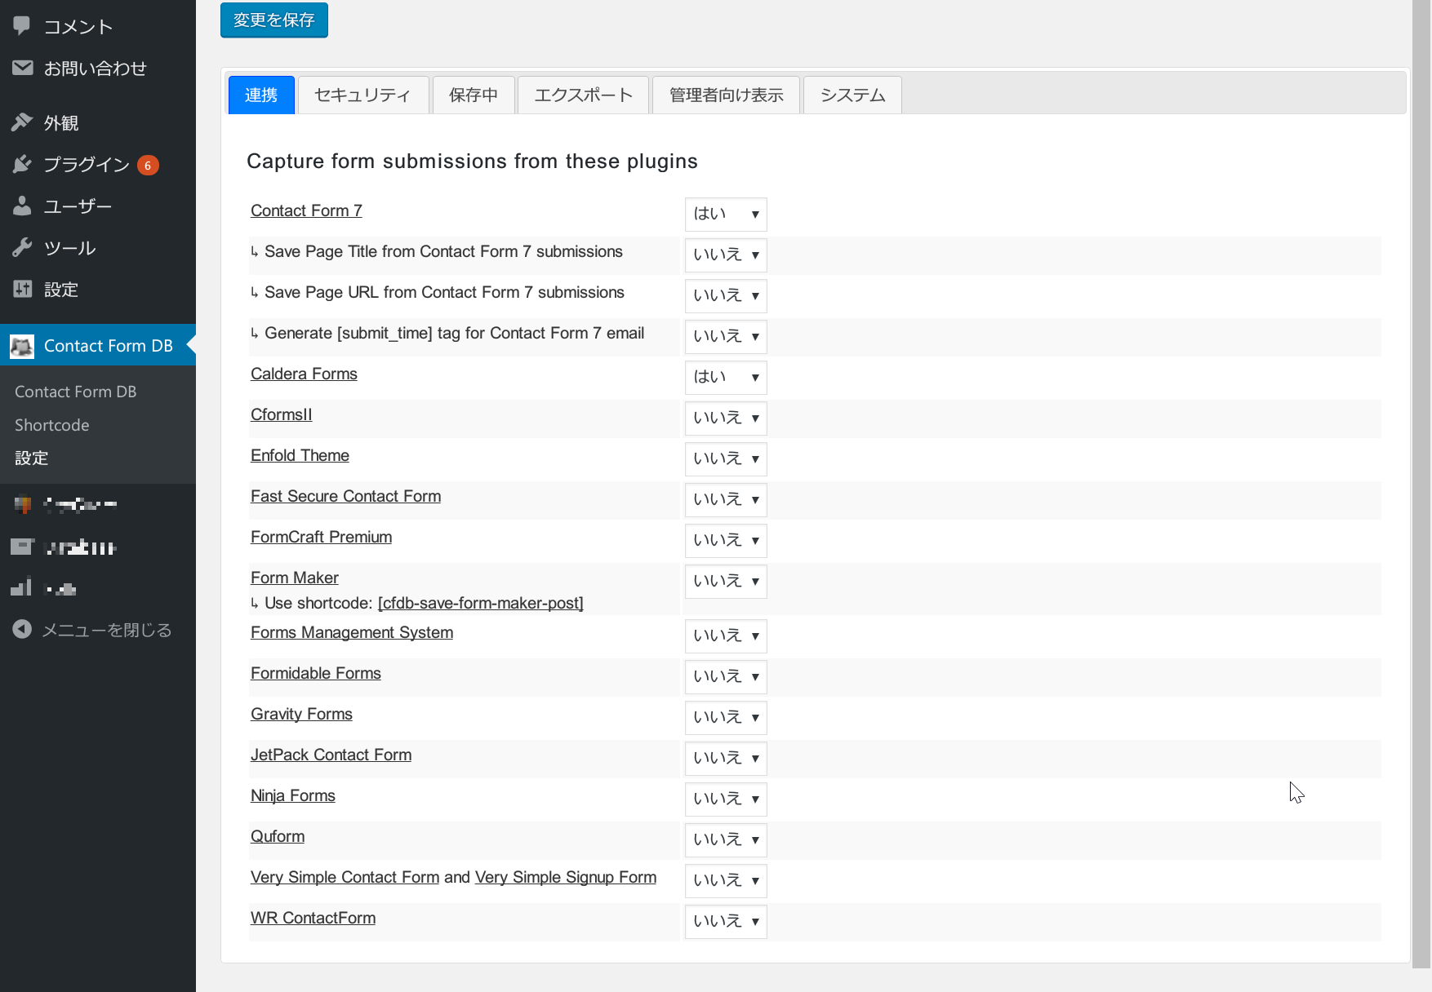Screen dimensions: 1432x992
Task: Click the 設定 sliders icon in sidebar
Action: (22, 289)
